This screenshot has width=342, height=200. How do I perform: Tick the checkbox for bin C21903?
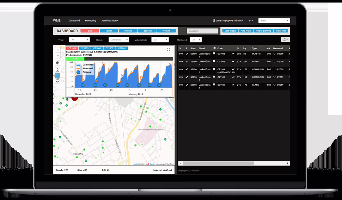tap(214, 53)
